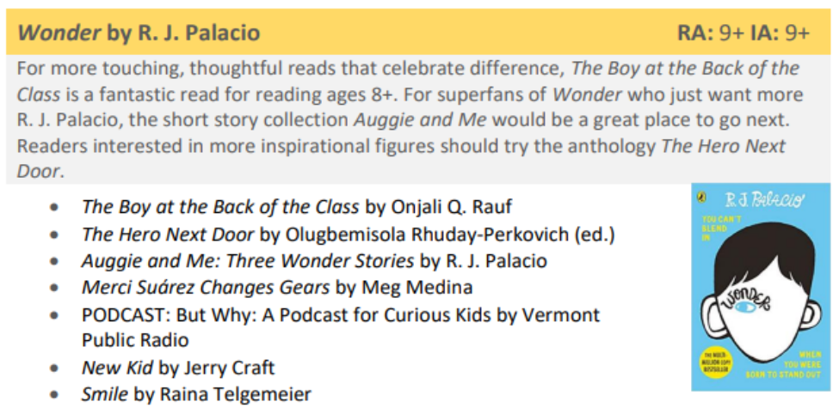This screenshot has width=839, height=414.
Task: Click the "RA: 9+ IA: 9+" age rating
Action: click(x=743, y=33)
